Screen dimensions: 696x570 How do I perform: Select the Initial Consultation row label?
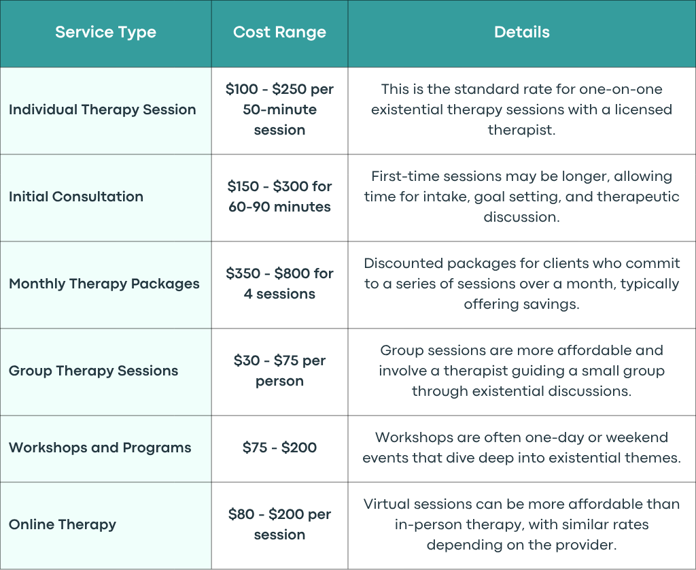76,197
